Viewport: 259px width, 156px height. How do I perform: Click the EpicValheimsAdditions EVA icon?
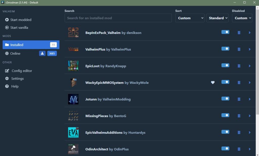click(73, 132)
